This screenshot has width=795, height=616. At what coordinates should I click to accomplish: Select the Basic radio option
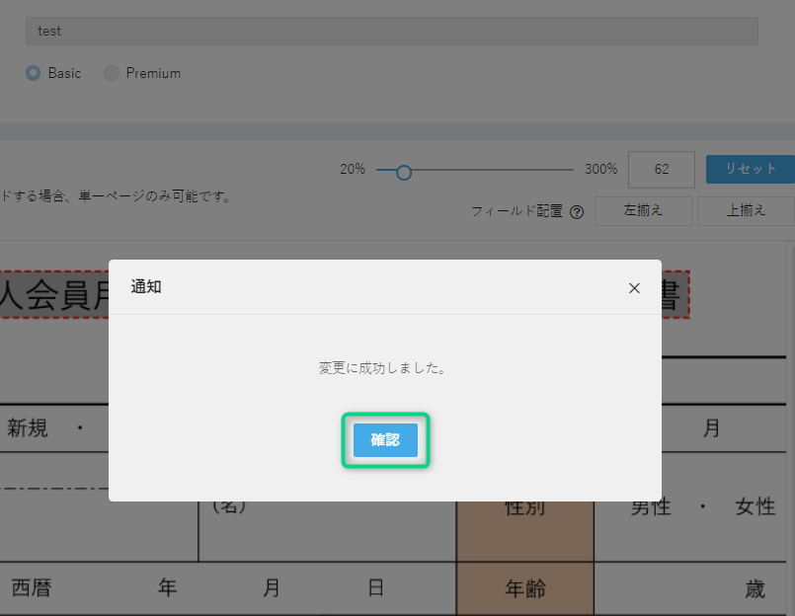point(34,73)
